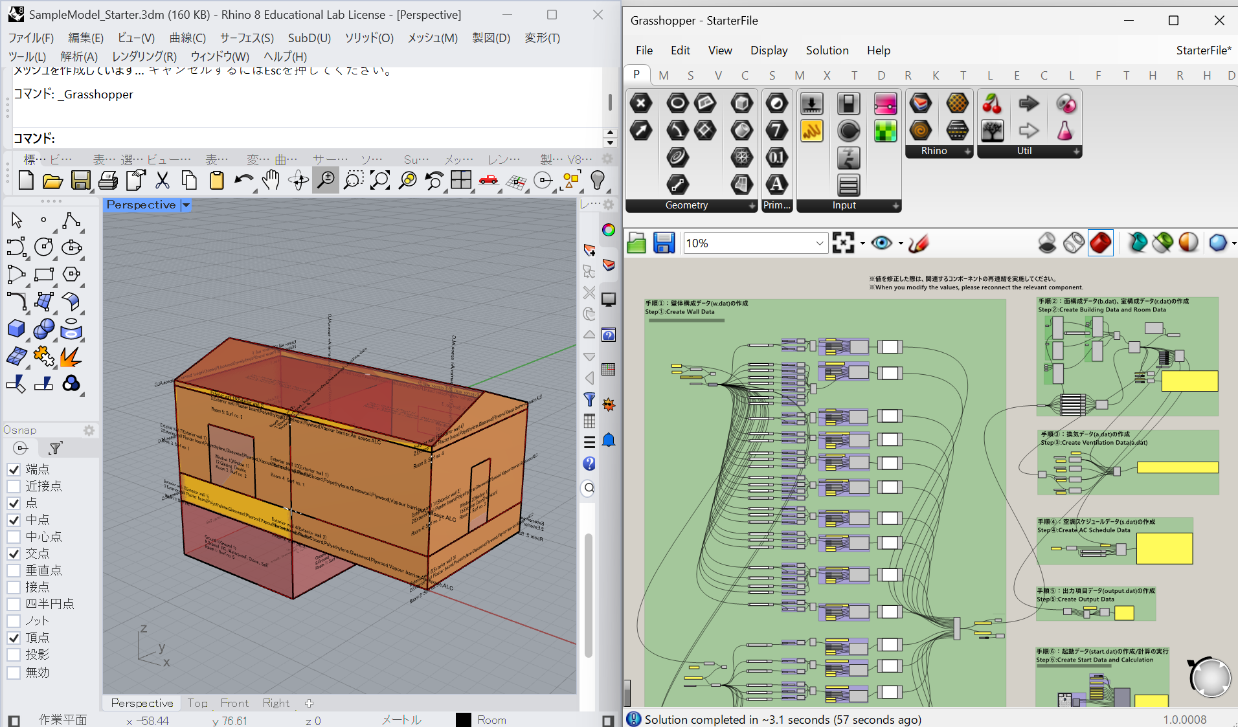Viewport: 1238px width, 727px height.
Task: Click the Grasshopper sketch pen icon
Action: coord(919,243)
